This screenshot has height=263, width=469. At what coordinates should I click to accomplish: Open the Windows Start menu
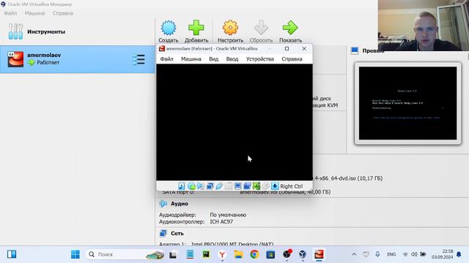click(x=75, y=254)
